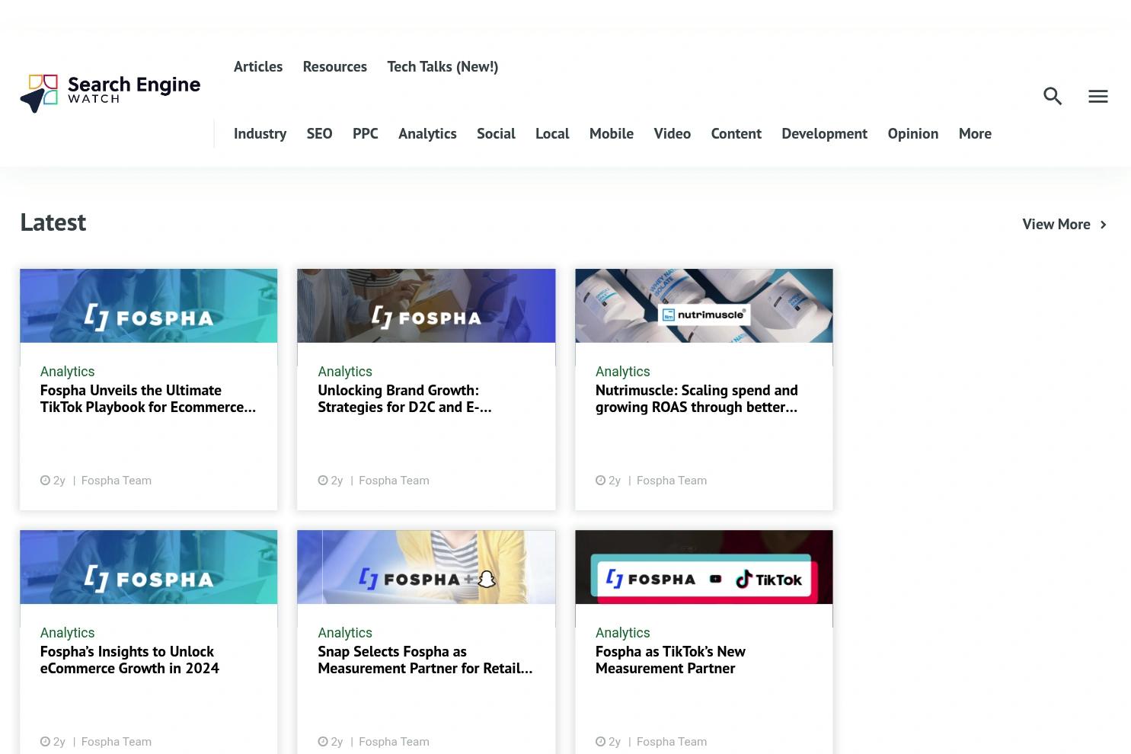
Task: Open the Fospha + Snapchat article thumbnail
Action: 427,567
